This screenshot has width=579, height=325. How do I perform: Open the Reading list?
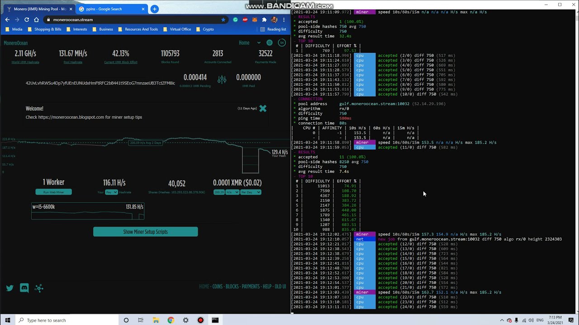pos(273,29)
